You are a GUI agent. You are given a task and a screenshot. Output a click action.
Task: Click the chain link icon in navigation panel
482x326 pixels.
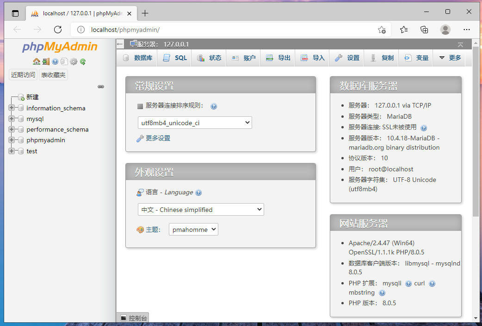pyautogui.click(x=101, y=86)
